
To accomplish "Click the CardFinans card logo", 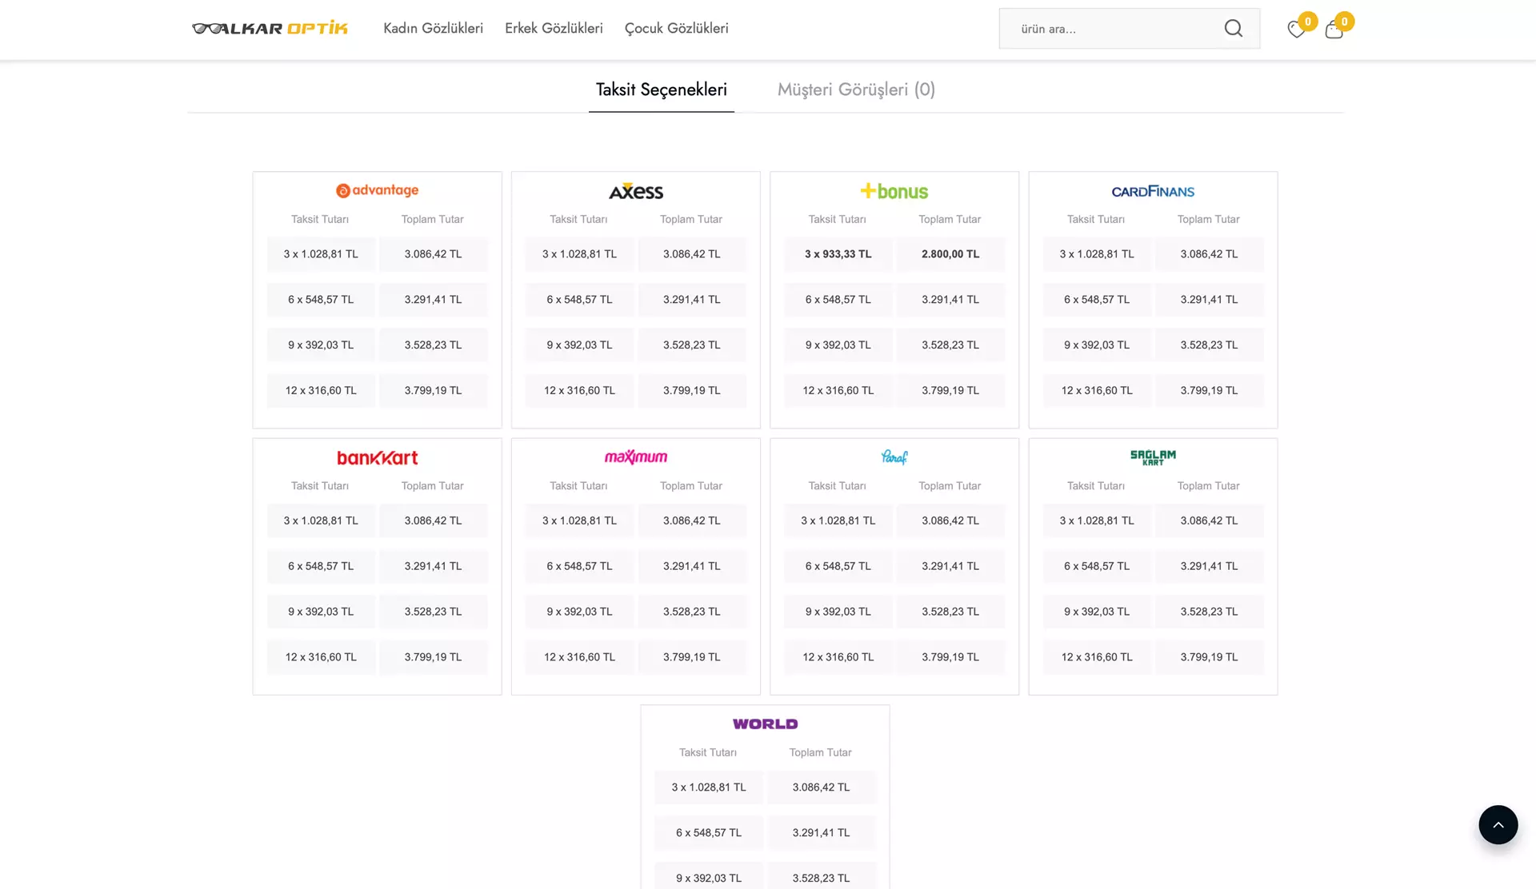I will 1153,191.
